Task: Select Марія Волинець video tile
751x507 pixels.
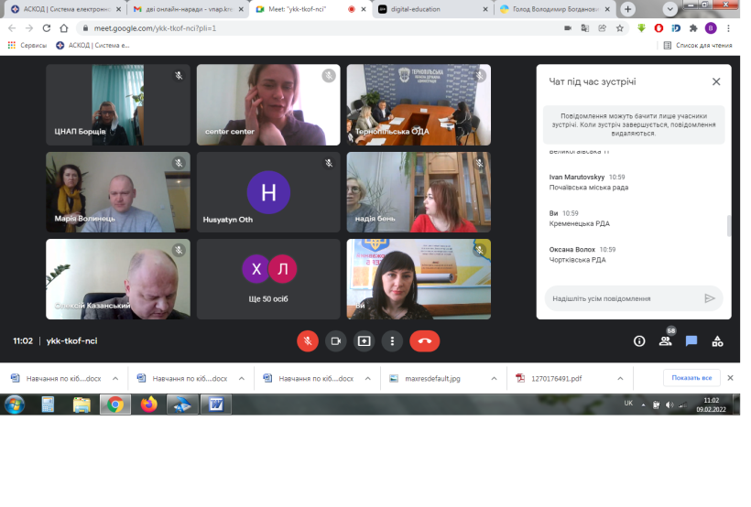Action: pos(118,192)
